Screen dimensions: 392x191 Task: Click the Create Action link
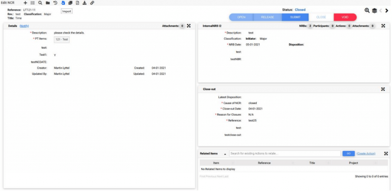[366, 154]
